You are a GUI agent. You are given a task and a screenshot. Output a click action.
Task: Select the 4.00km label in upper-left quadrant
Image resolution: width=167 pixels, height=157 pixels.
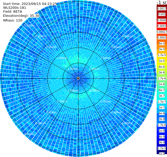click(40, 36)
